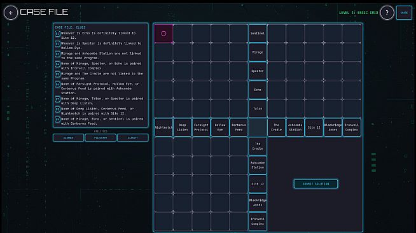416x233 pixels.
Task: Select clue badge 04 about Ironveil Complex
Action: pyautogui.click(x=57, y=64)
